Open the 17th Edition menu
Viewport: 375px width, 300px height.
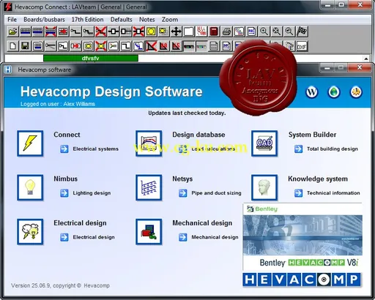pyautogui.click(x=87, y=20)
